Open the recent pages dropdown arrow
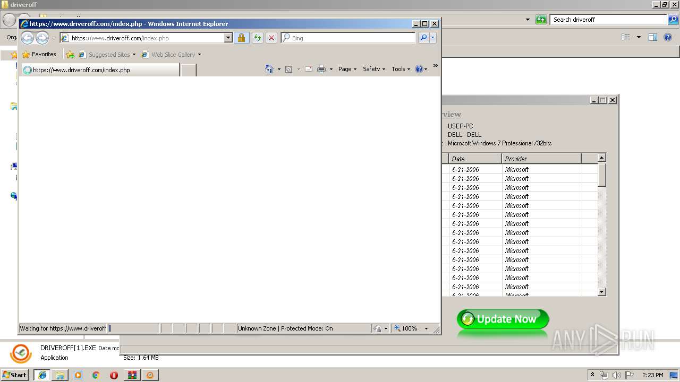The width and height of the screenshot is (680, 382). tap(54, 38)
